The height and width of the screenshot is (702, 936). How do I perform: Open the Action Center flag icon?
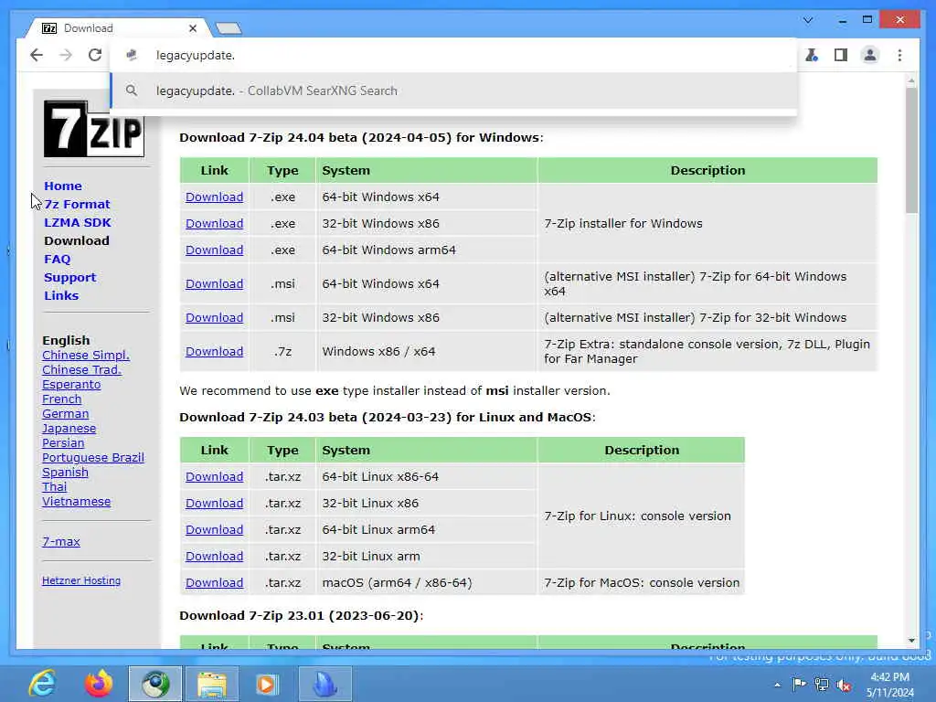(799, 684)
